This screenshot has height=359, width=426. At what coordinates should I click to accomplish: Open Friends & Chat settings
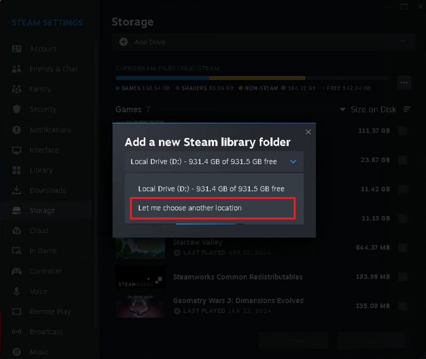coord(54,69)
